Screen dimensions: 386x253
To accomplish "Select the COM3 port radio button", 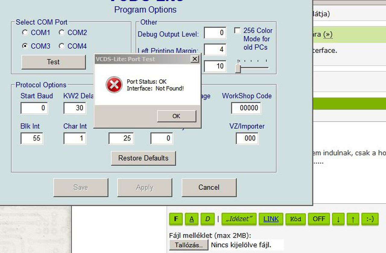I will (x=25, y=46).
